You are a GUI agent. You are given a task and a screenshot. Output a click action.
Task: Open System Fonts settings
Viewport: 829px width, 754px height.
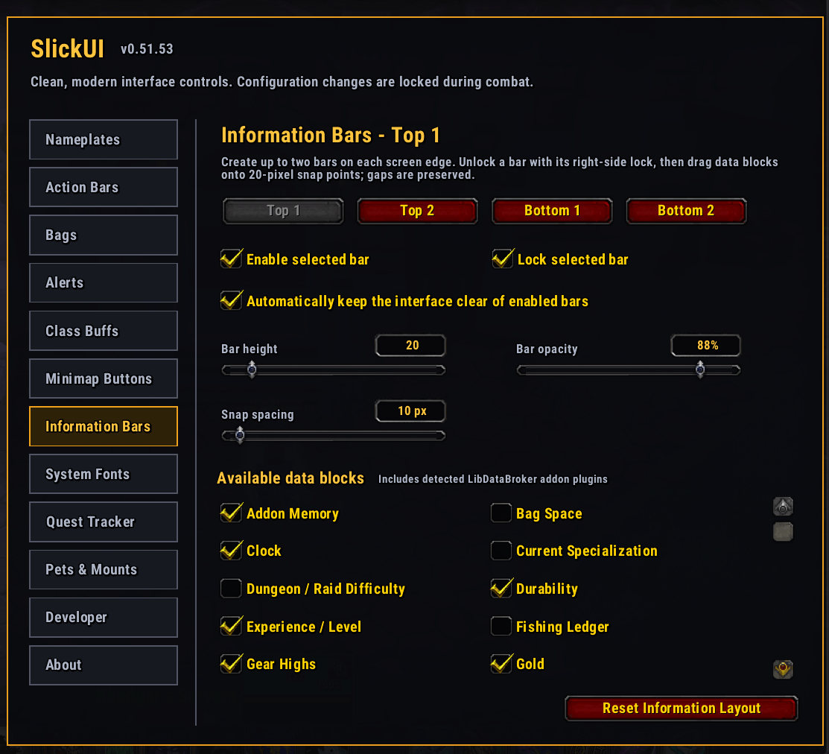104,475
